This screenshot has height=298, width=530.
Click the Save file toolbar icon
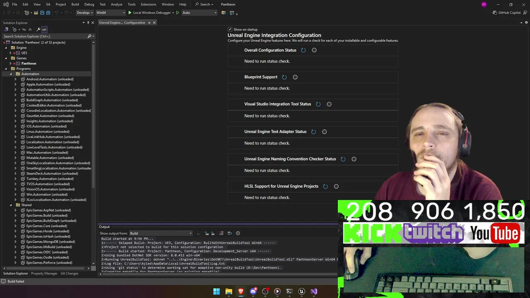pyautogui.click(x=42, y=13)
